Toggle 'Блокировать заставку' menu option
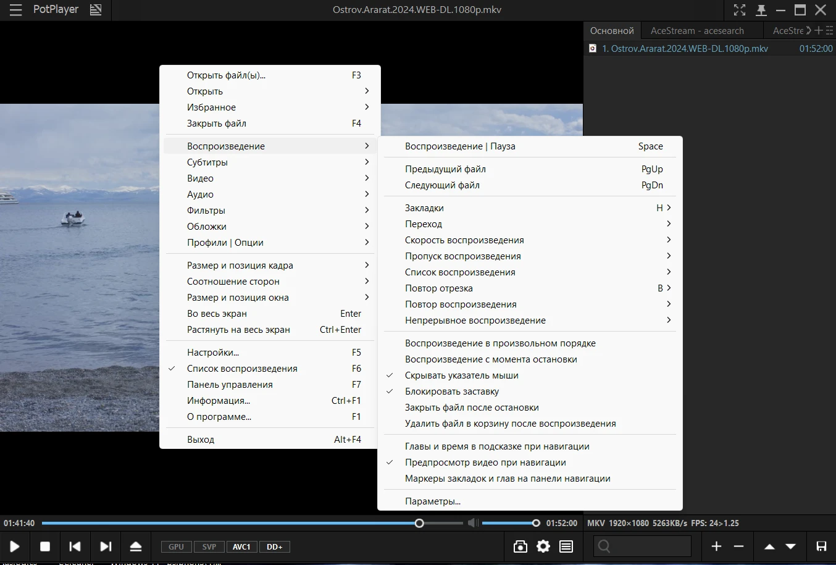836x565 pixels. 451,391
